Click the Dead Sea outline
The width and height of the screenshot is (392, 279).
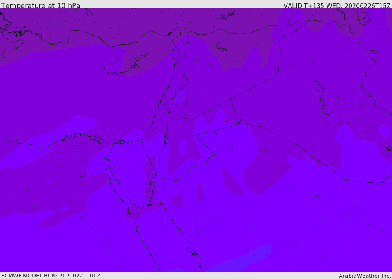(x=166, y=135)
